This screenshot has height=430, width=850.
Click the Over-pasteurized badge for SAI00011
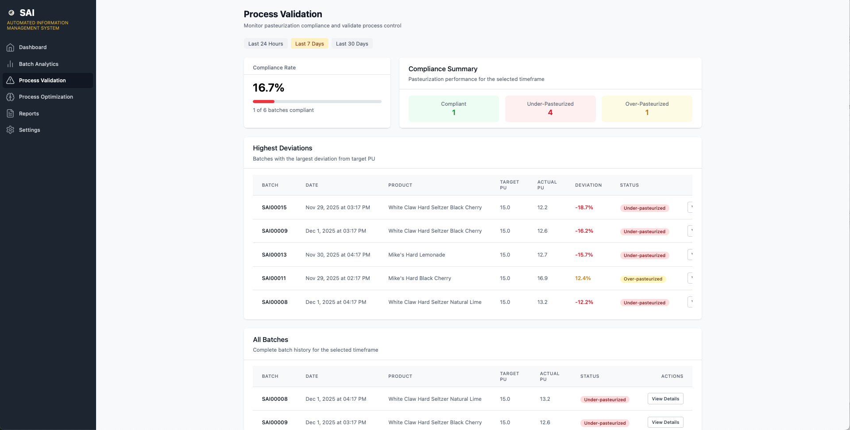643,279
